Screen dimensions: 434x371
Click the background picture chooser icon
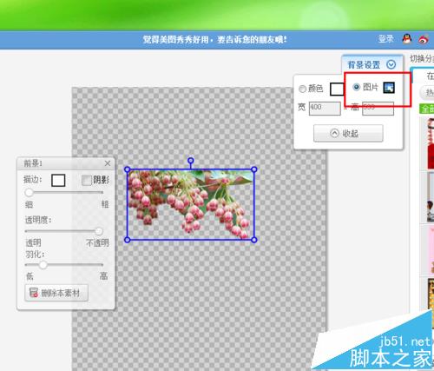click(x=389, y=88)
